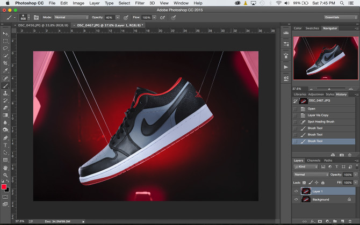Open the Filter menu

click(140, 3)
